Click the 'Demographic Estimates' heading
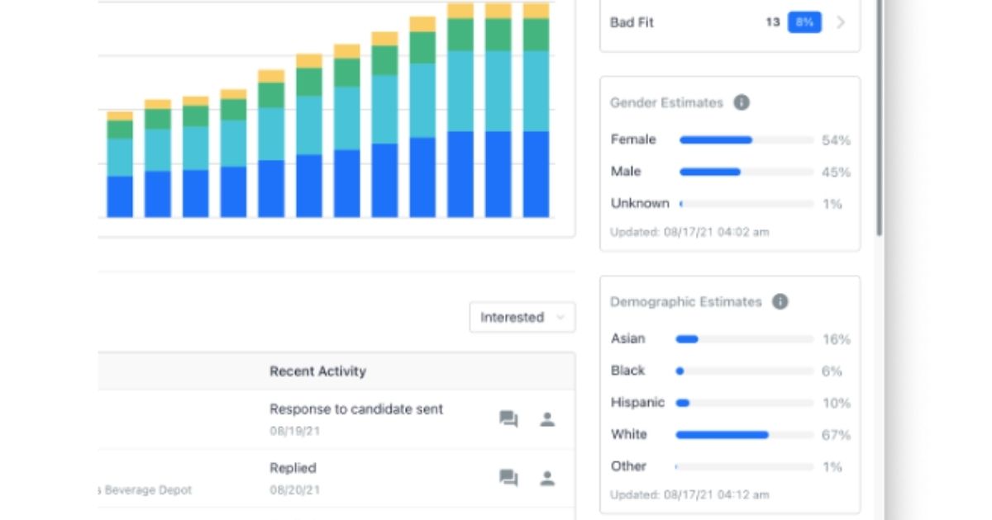The image size is (992, 520). click(685, 302)
